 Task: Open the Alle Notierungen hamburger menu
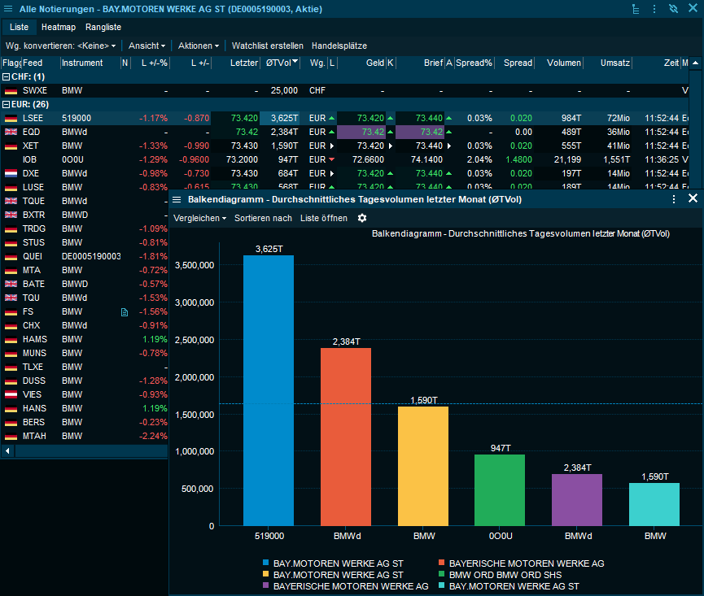[x=8, y=9]
